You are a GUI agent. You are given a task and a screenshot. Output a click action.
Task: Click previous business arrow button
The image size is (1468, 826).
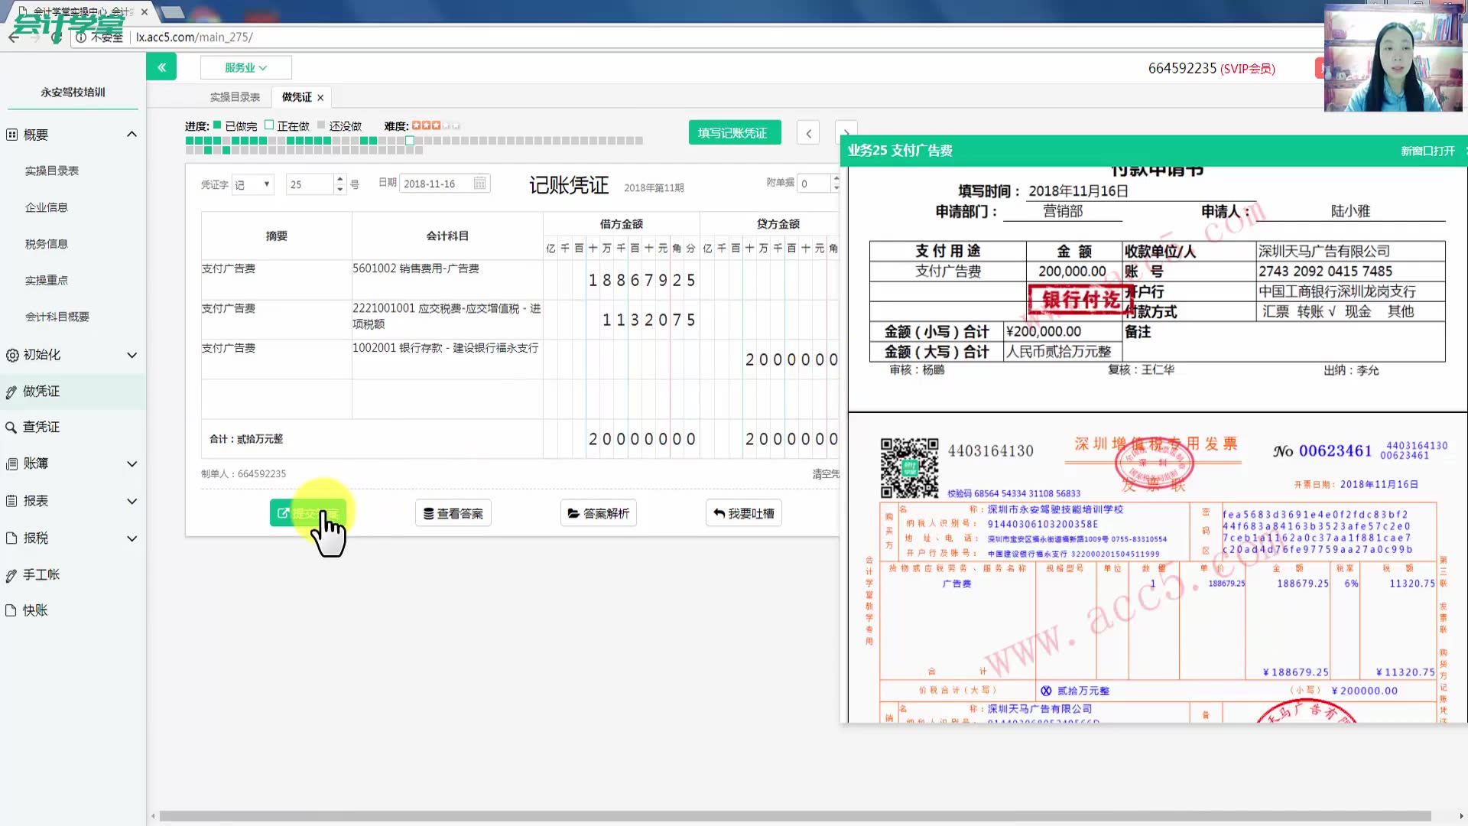point(808,133)
